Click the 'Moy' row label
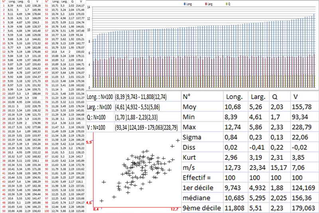The image size is (319, 213). pos(189,107)
